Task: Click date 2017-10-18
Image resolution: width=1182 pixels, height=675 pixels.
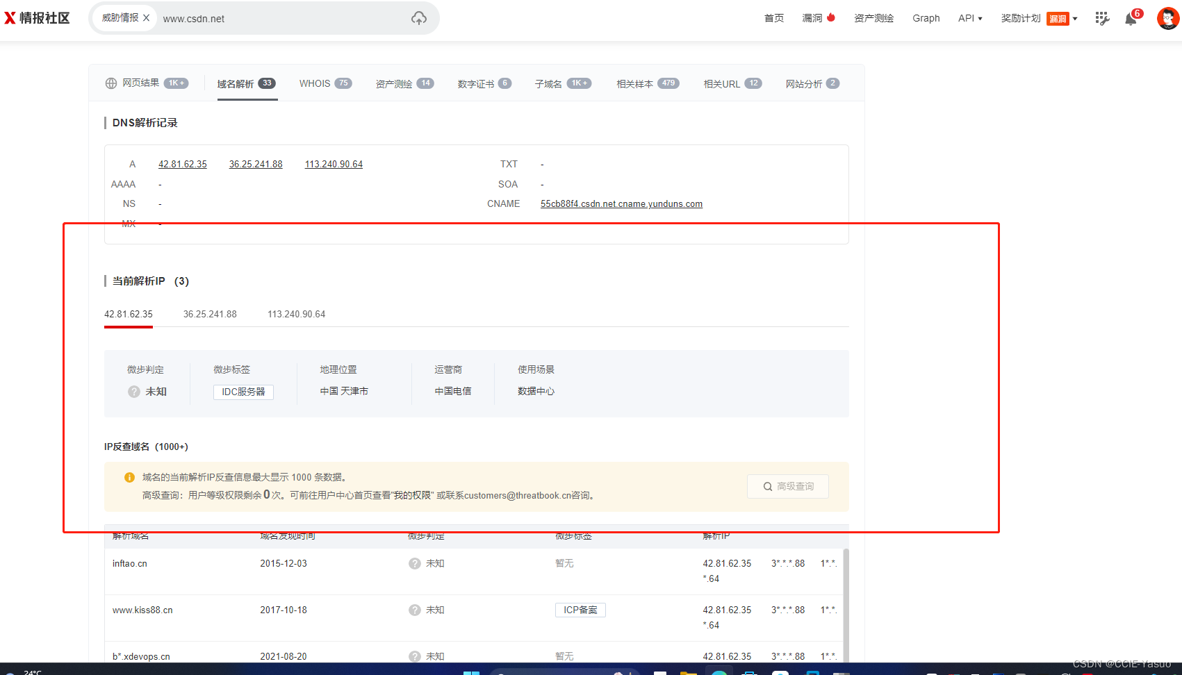Action: coord(284,610)
